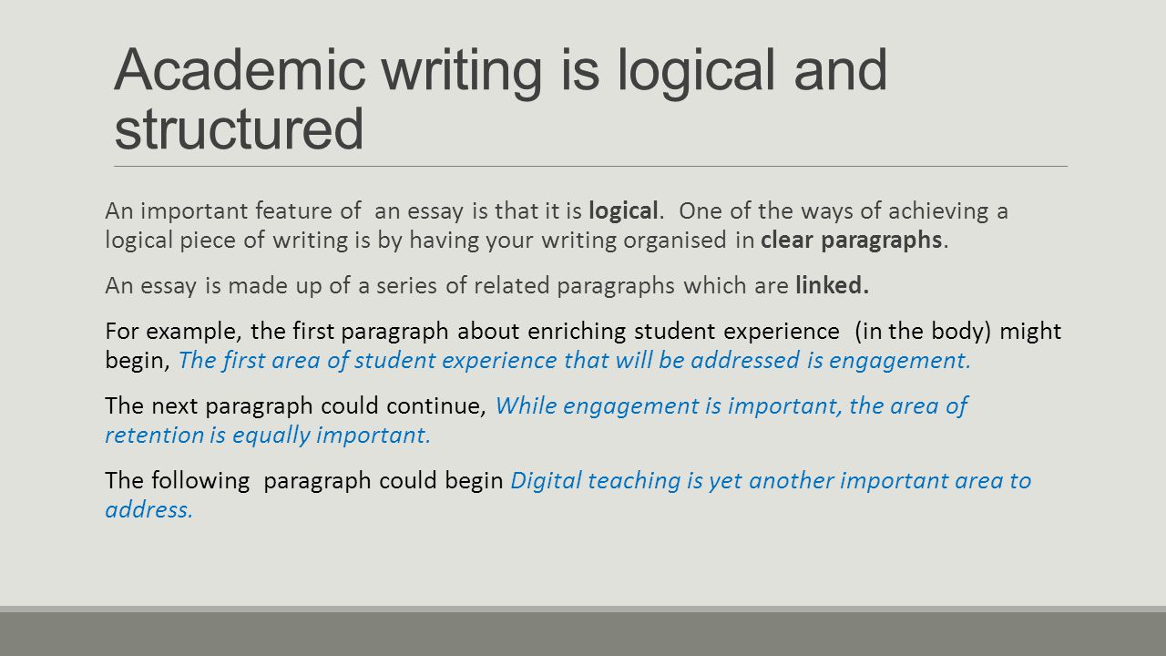Click the dark gray footer bar

[x=583, y=633]
